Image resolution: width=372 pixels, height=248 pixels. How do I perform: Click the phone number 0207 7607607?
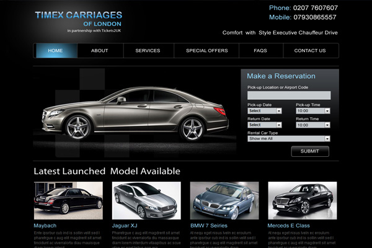pos(316,8)
